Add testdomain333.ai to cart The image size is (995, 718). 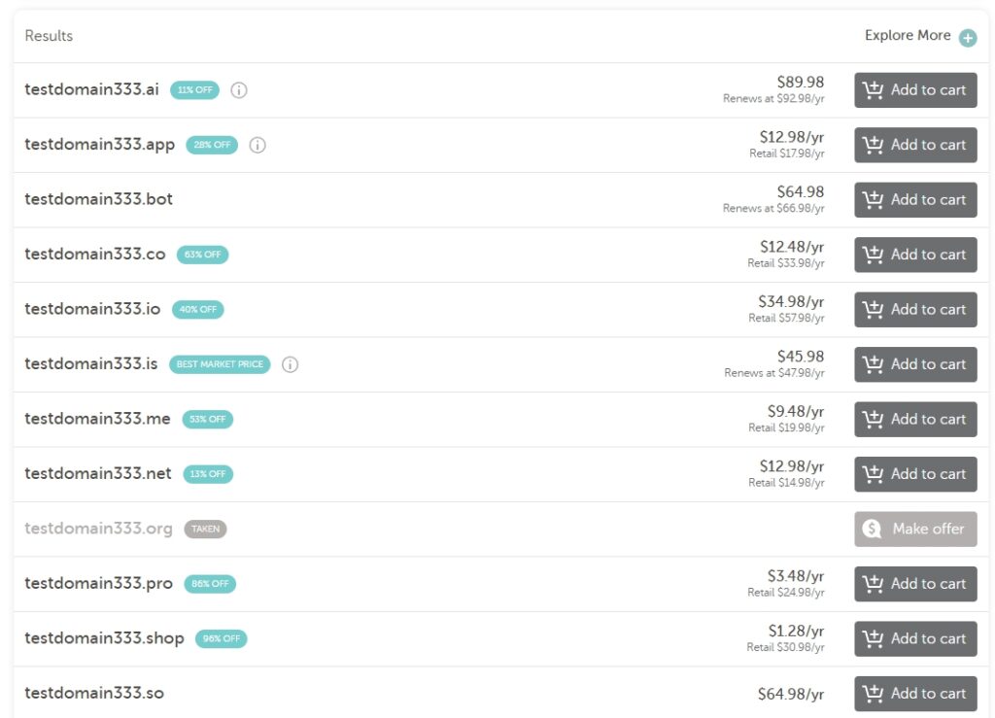[915, 90]
